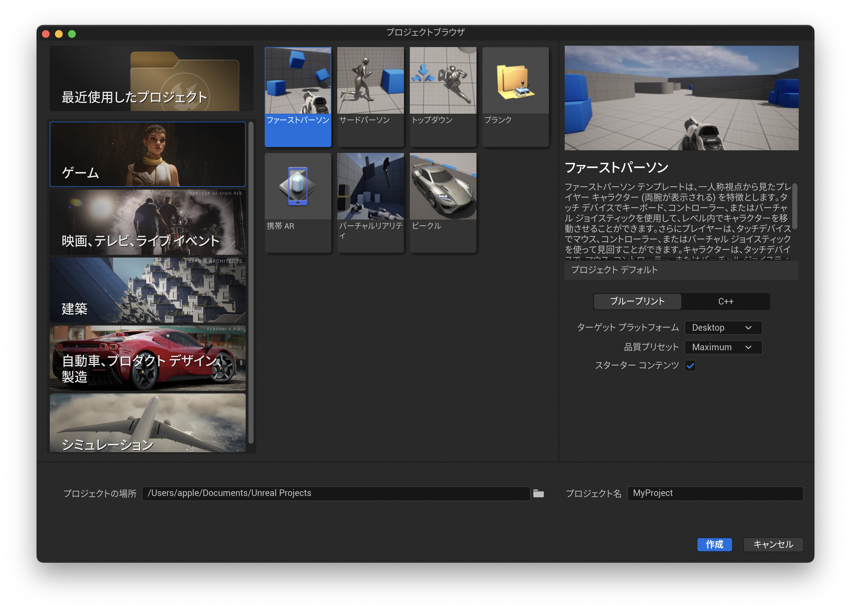
Task: Open 品質プリセット Maximum dropdown
Action: click(723, 347)
